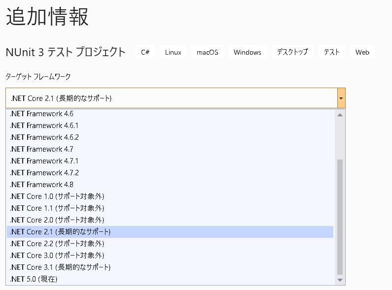The image size is (392, 290).
Task: Choose .NET Core 2.2 (サポート対象外)
Action: coord(170,244)
